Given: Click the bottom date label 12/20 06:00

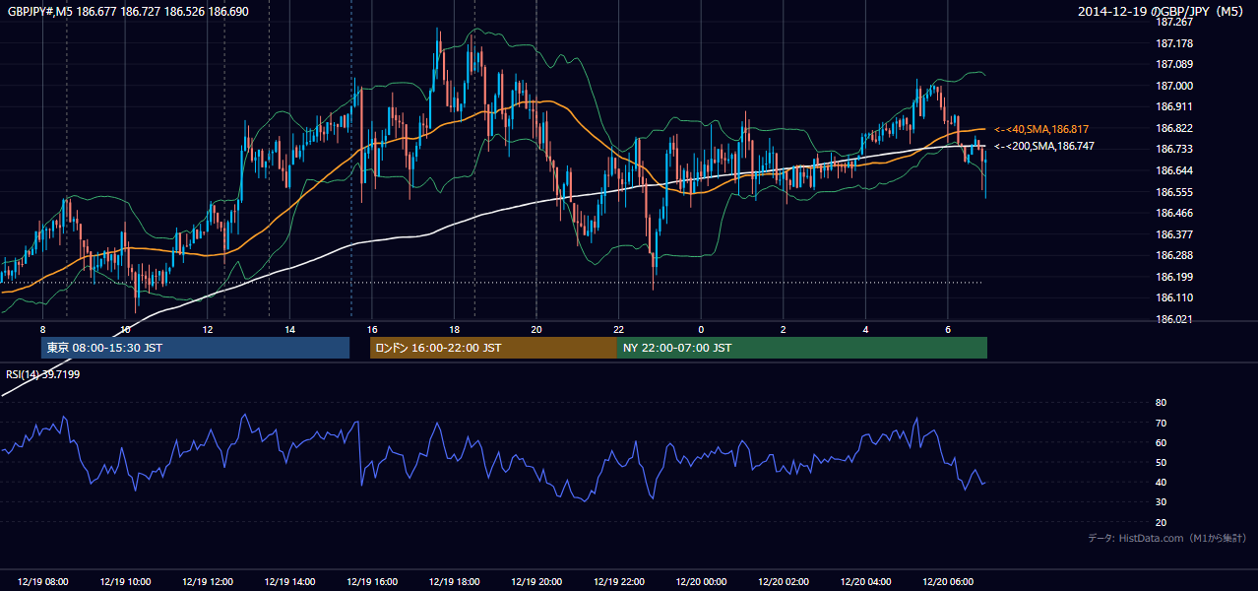Looking at the screenshot, I should [x=948, y=582].
